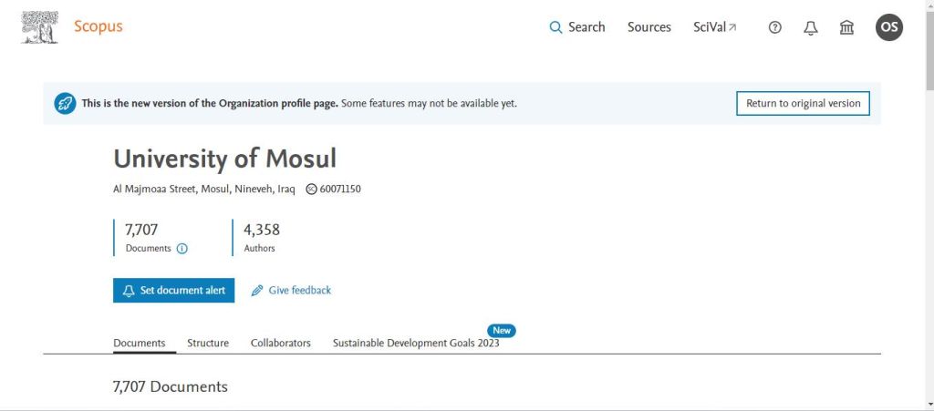Click the affiliation ID 60071150
Viewport: 934px width, 411px height.
(x=339, y=190)
